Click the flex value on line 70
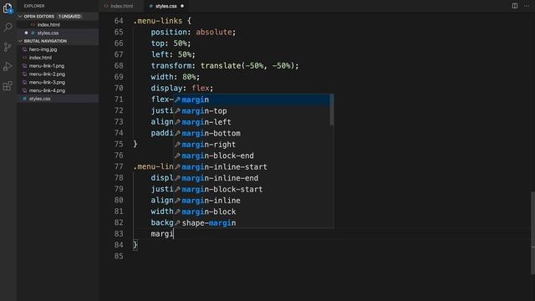Viewport: 535px width, 301px height. pyautogui.click(x=201, y=88)
